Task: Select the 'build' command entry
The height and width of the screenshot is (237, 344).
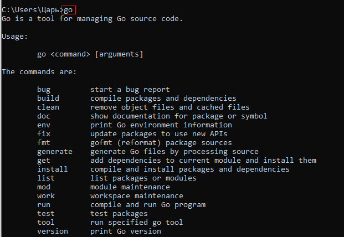Action: tap(48, 98)
